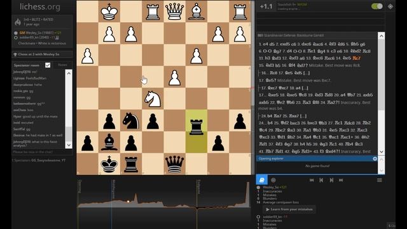Open the Opening explorer gear settings
This screenshot has height=229, width=407.
pyautogui.click(x=375, y=158)
